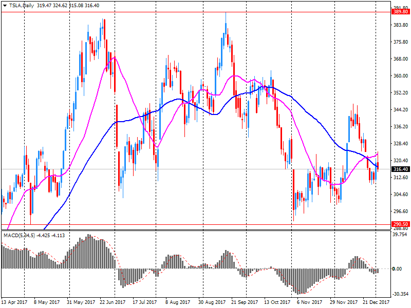
Task: Click the 0.00 MACD zero level label
Action: (399, 268)
